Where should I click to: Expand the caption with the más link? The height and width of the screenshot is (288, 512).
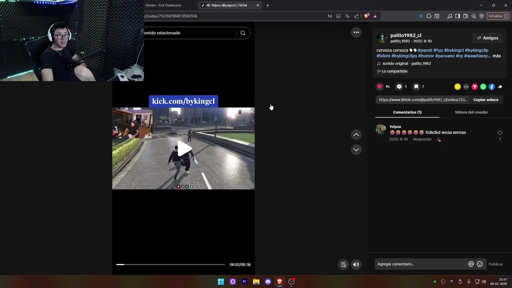click(x=496, y=56)
